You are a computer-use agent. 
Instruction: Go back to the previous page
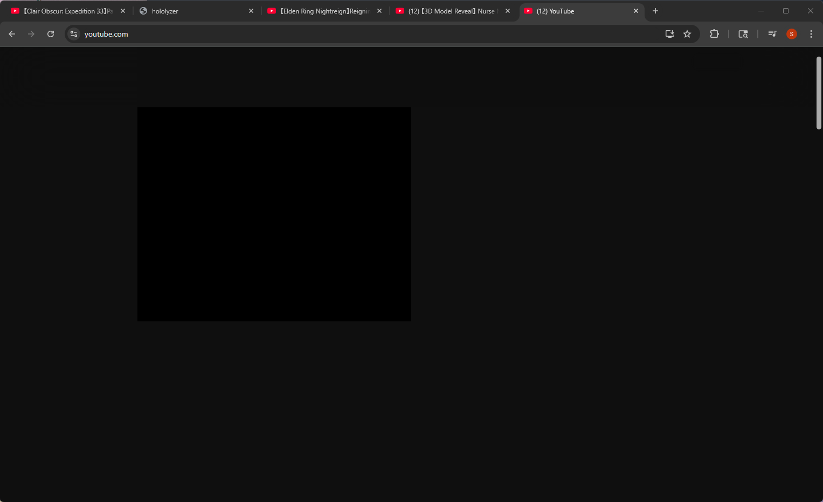tap(12, 34)
